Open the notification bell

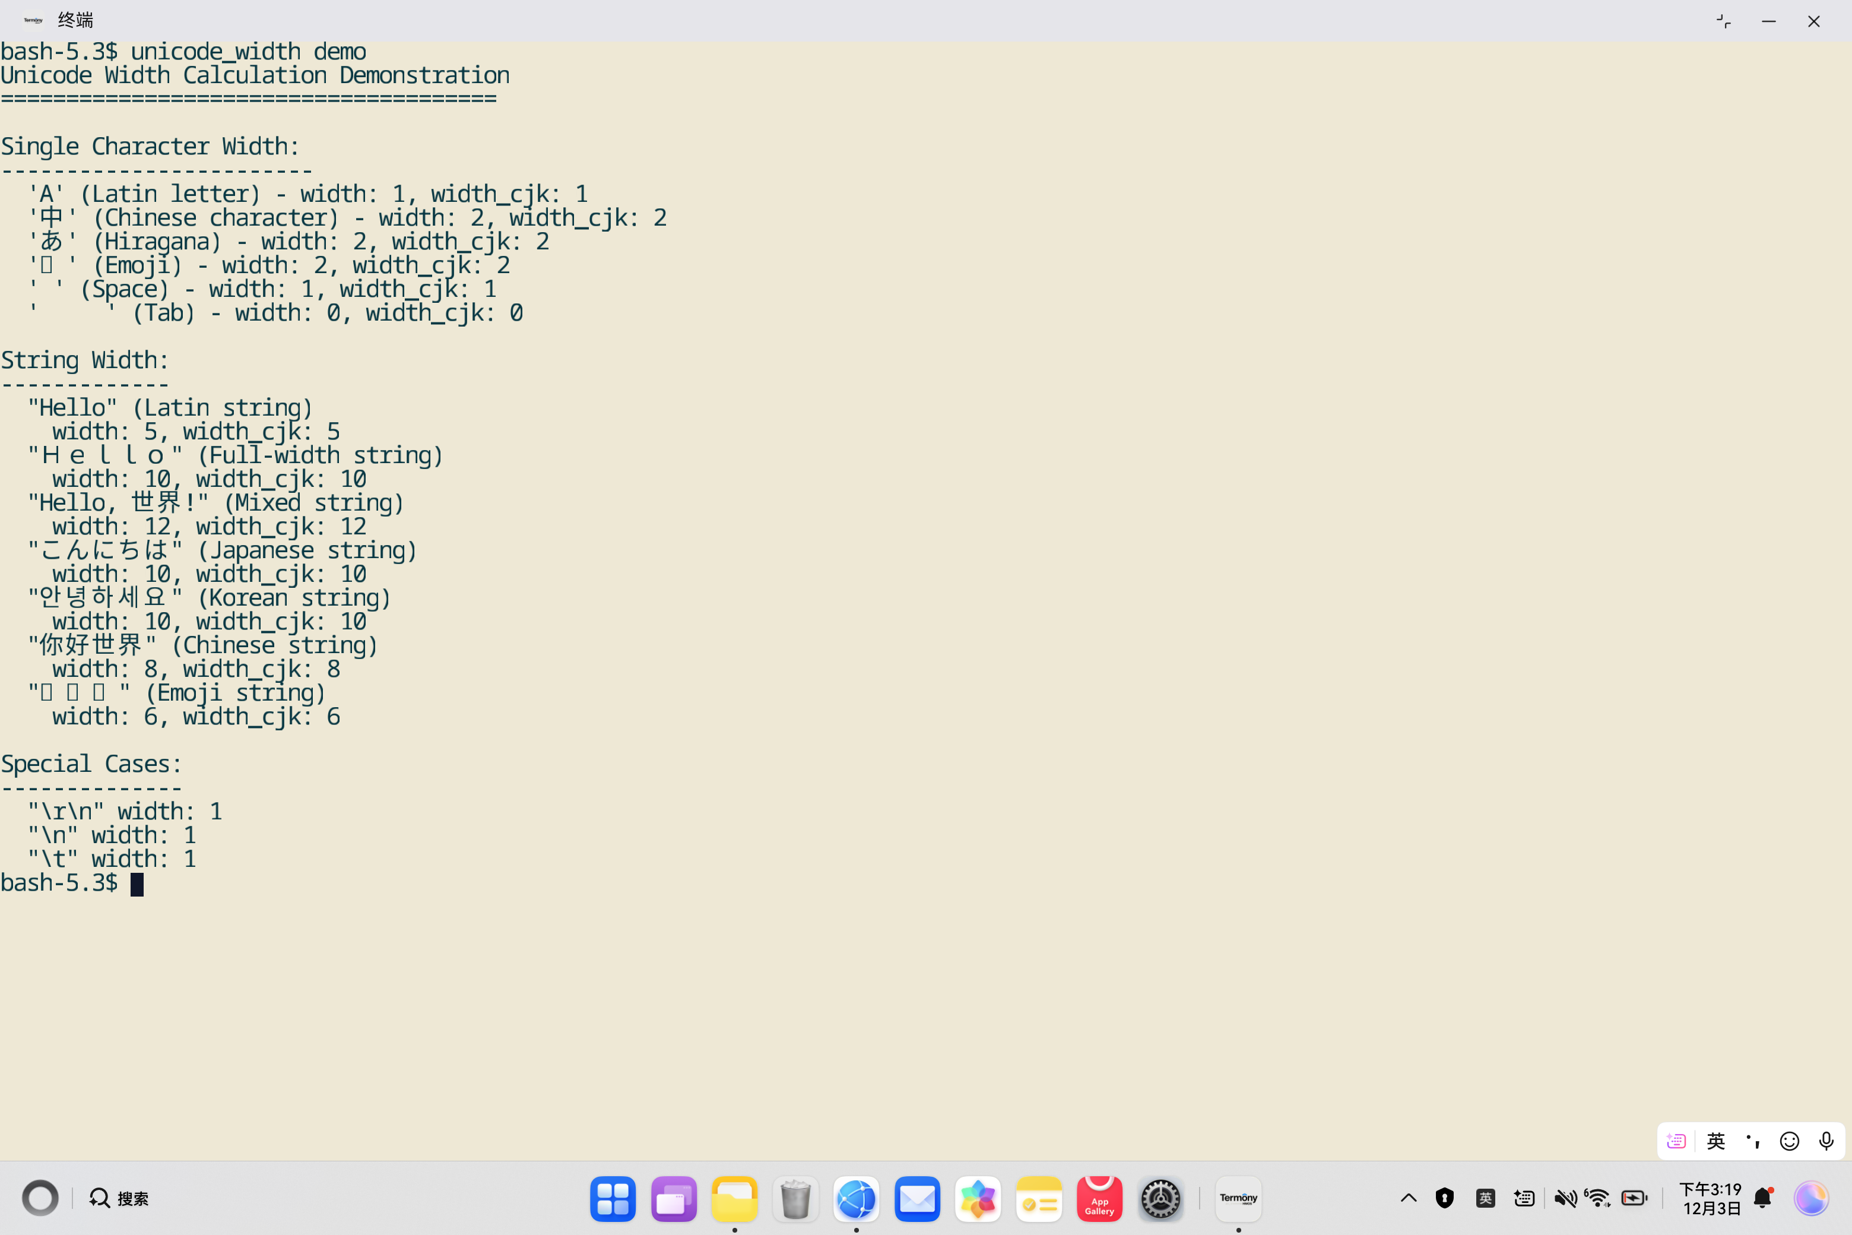point(1763,1198)
